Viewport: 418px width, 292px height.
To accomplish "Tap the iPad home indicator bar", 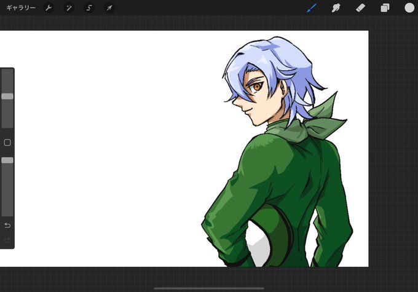I will coord(209,288).
